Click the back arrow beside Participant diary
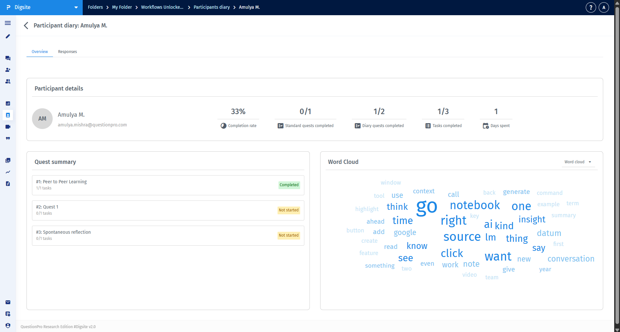The width and height of the screenshot is (620, 332). pyautogui.click(x=26, y=26)
